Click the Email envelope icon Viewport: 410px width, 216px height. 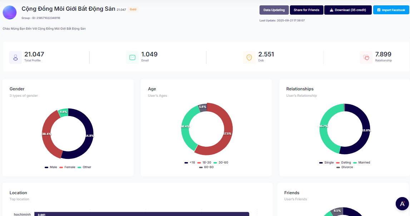pyautogui.click(x=132, y=57)
